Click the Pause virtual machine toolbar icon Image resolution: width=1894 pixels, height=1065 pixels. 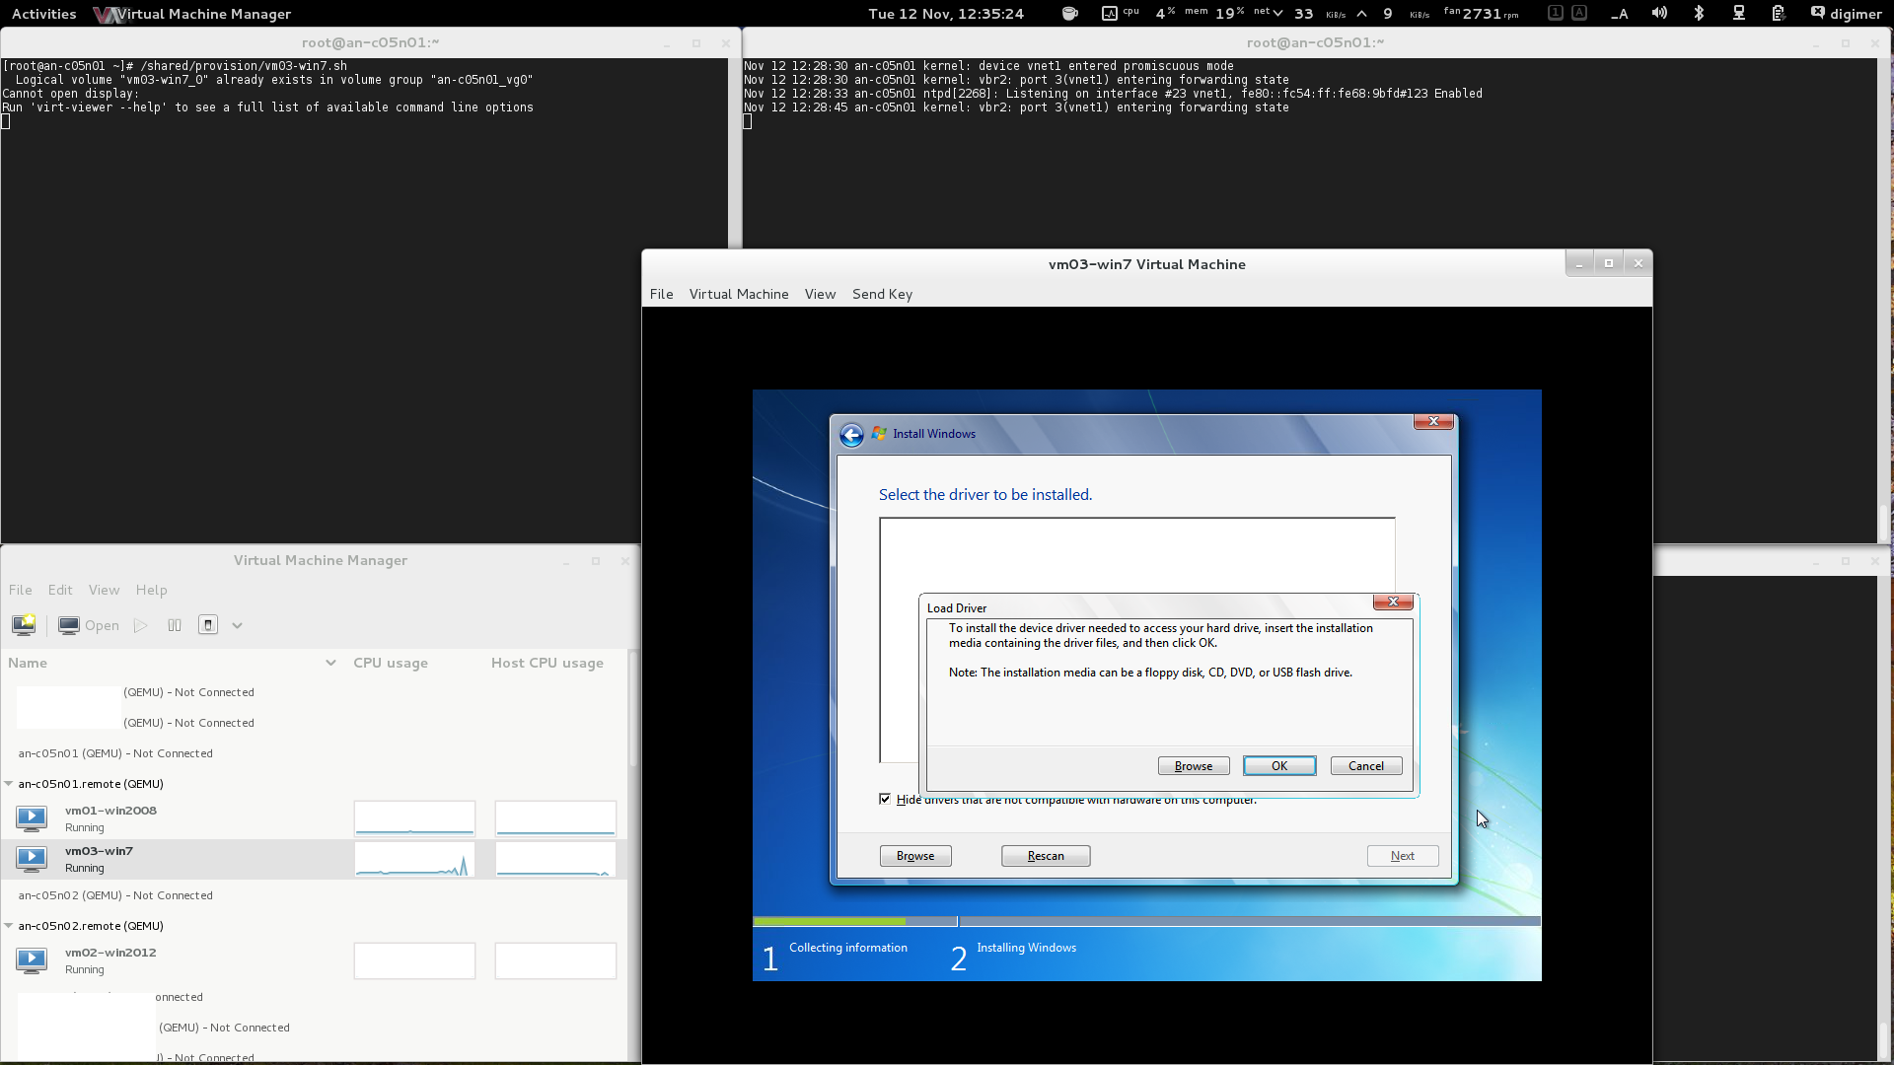coord(175,625)
